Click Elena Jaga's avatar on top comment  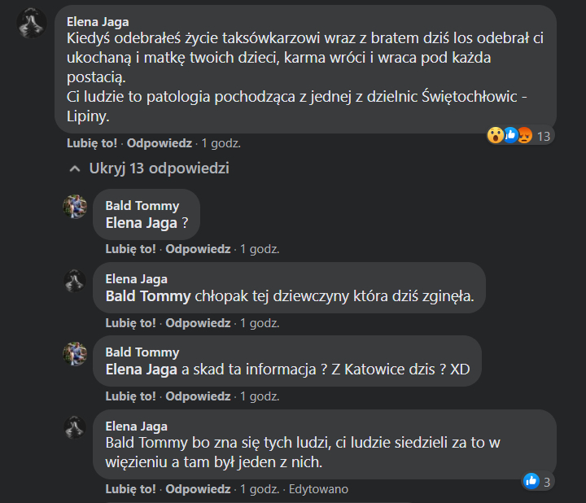[x=31, y=24]
